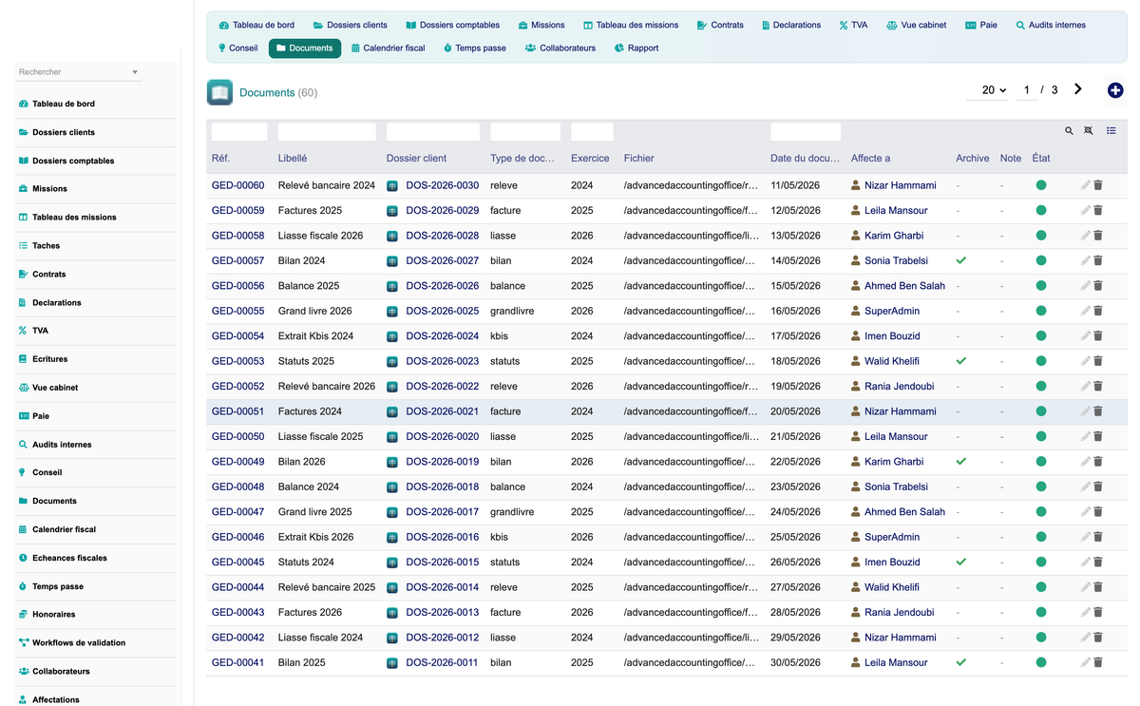Delete document GED-00060 with trash icon
Image resolution: width=1140 pixels, height=706 pixels.
click(1098, 185)
